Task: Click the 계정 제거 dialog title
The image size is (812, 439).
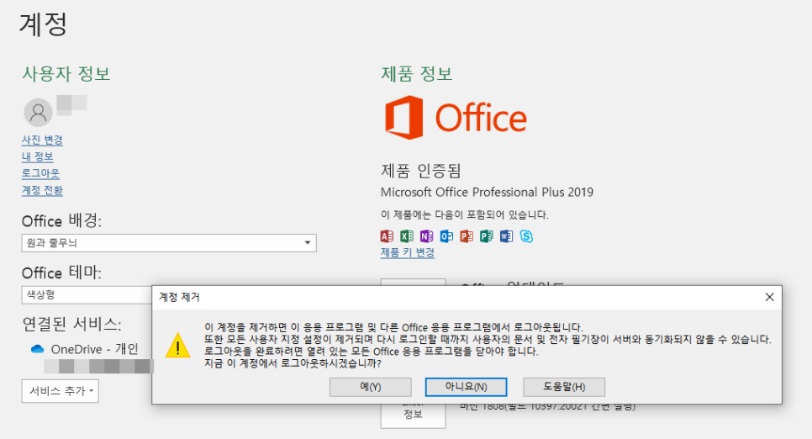Action: 179,297
